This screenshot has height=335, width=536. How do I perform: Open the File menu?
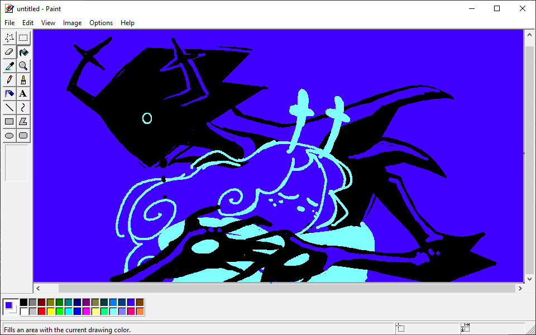[9, 22]
